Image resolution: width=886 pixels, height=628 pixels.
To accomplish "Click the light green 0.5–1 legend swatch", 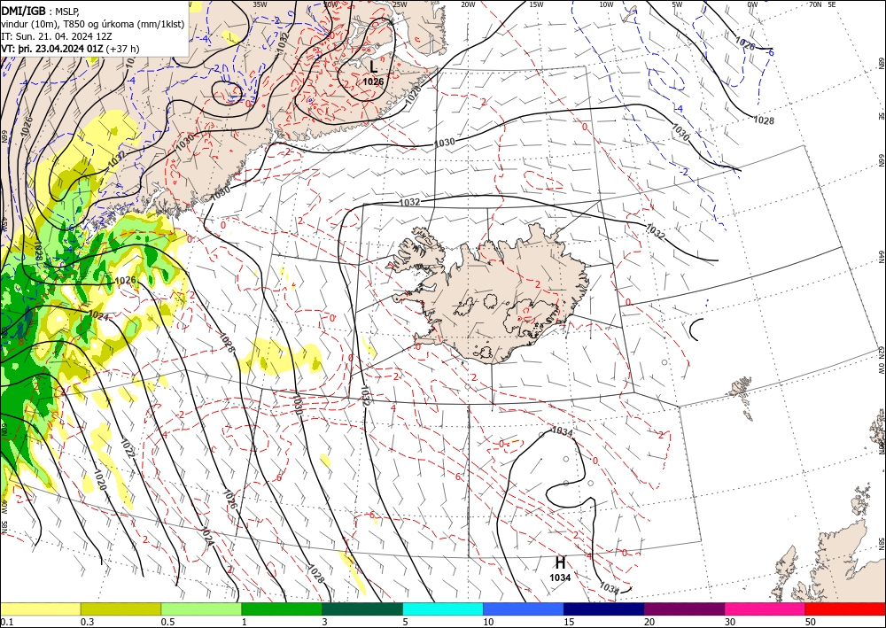I will pyautogui.click(x=201, y=609).
